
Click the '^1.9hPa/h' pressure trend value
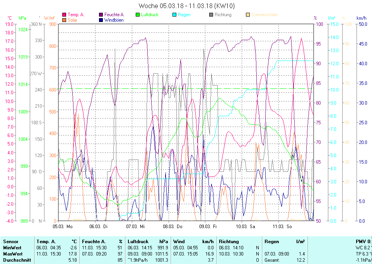pos(138,260)
